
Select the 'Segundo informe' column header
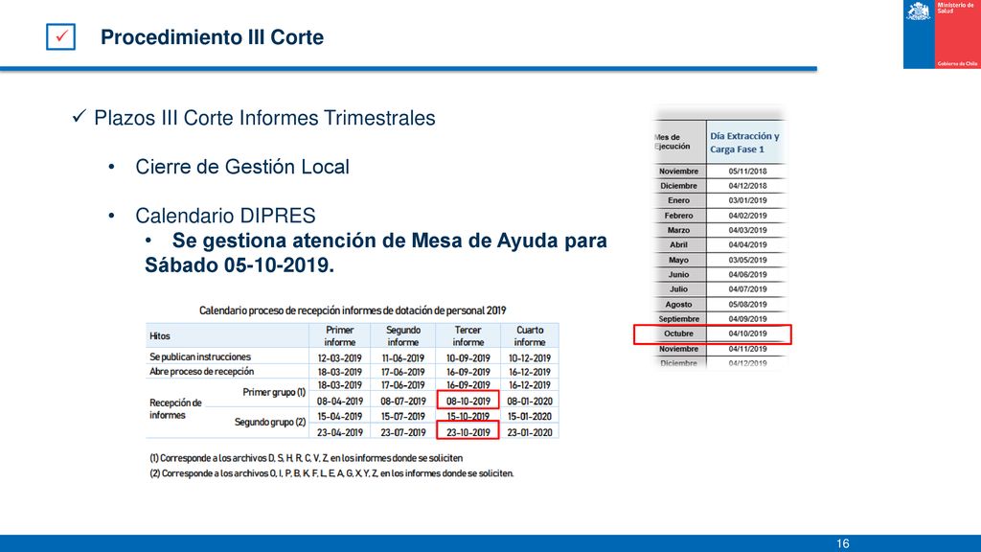coord(403,336)
